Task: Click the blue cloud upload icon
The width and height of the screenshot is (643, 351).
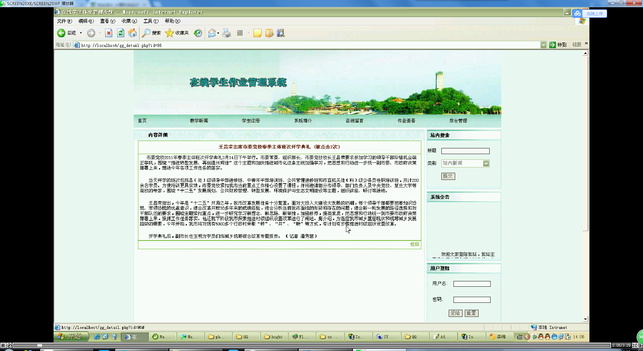Action: click(x=577, y=13)
